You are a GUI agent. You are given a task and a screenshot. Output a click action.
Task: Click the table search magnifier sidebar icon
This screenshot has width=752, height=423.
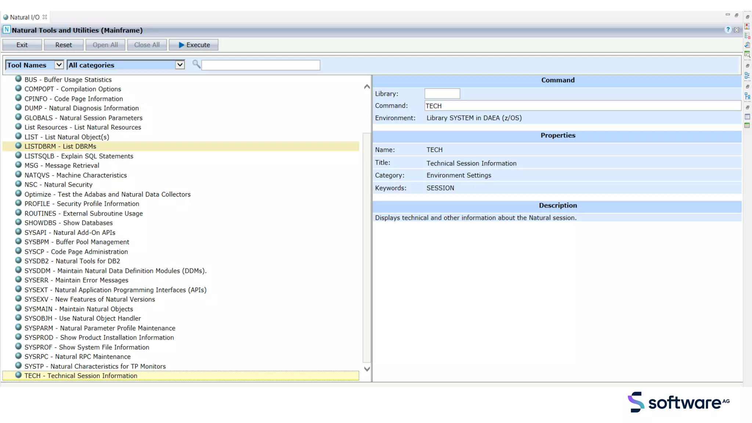pos(747,54)
